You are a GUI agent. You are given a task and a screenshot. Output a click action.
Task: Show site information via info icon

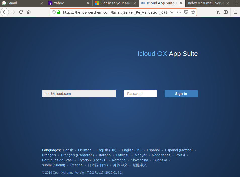click(x=54, y=12)
